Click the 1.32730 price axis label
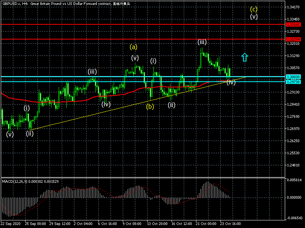The width and height of the screenshot is (305, 228). 293,32
